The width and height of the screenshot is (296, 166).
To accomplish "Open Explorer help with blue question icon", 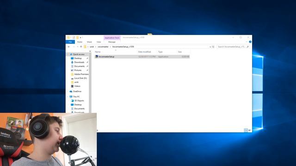I will coord(250,42).
